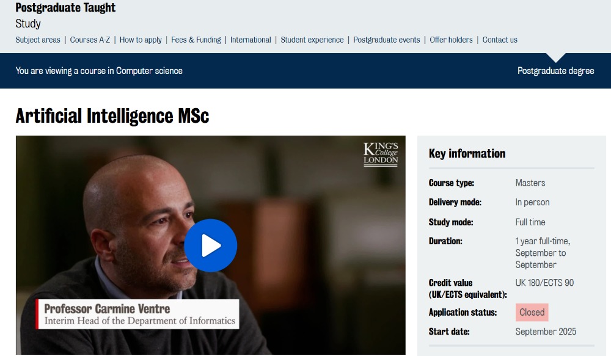Click the King's College London logo in video
Screen dimensions: 611x356
pos(381,154)
